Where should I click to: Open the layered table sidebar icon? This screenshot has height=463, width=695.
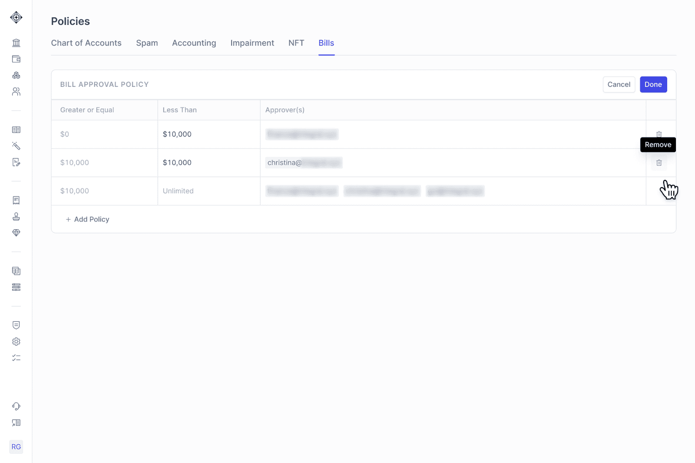click(x=16, y=271)
